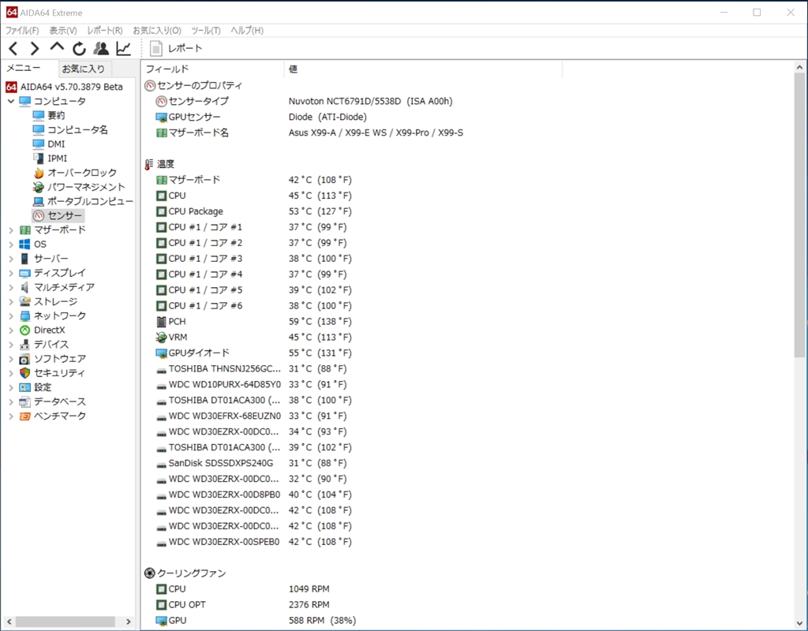This screenshot has width=808, height=631.
Task: Click the レポート toolbar button
Action: coord(176,48)
